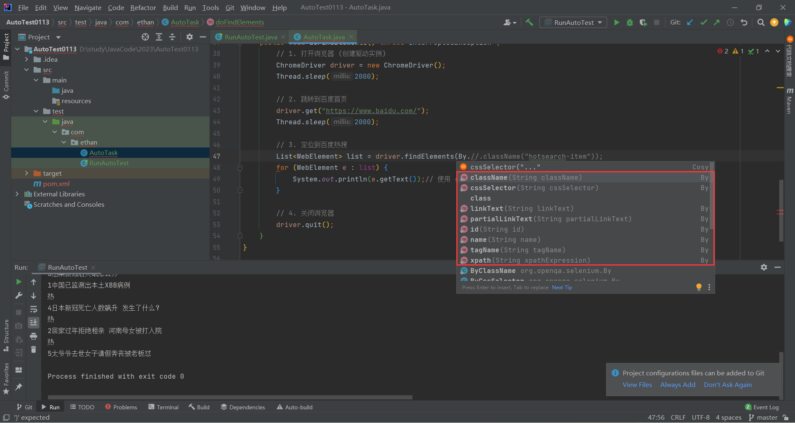Screen dimensions: 795x423
Task: Run with coverage icon in toolbar
Action: (x=643, y=22)
